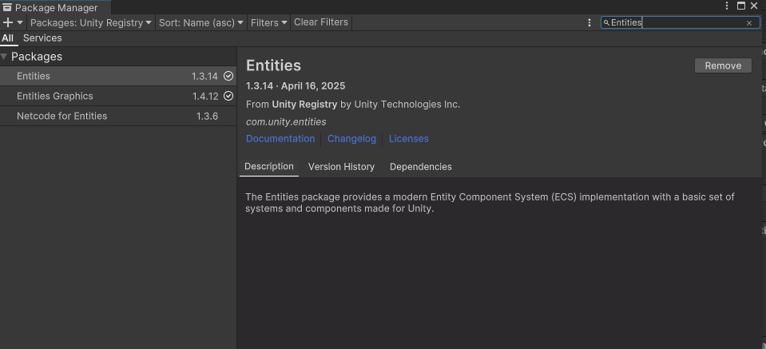Switch to the Dependencies tab
The width and height of the screenshot is (766, 349).
[x=421, y=167]
